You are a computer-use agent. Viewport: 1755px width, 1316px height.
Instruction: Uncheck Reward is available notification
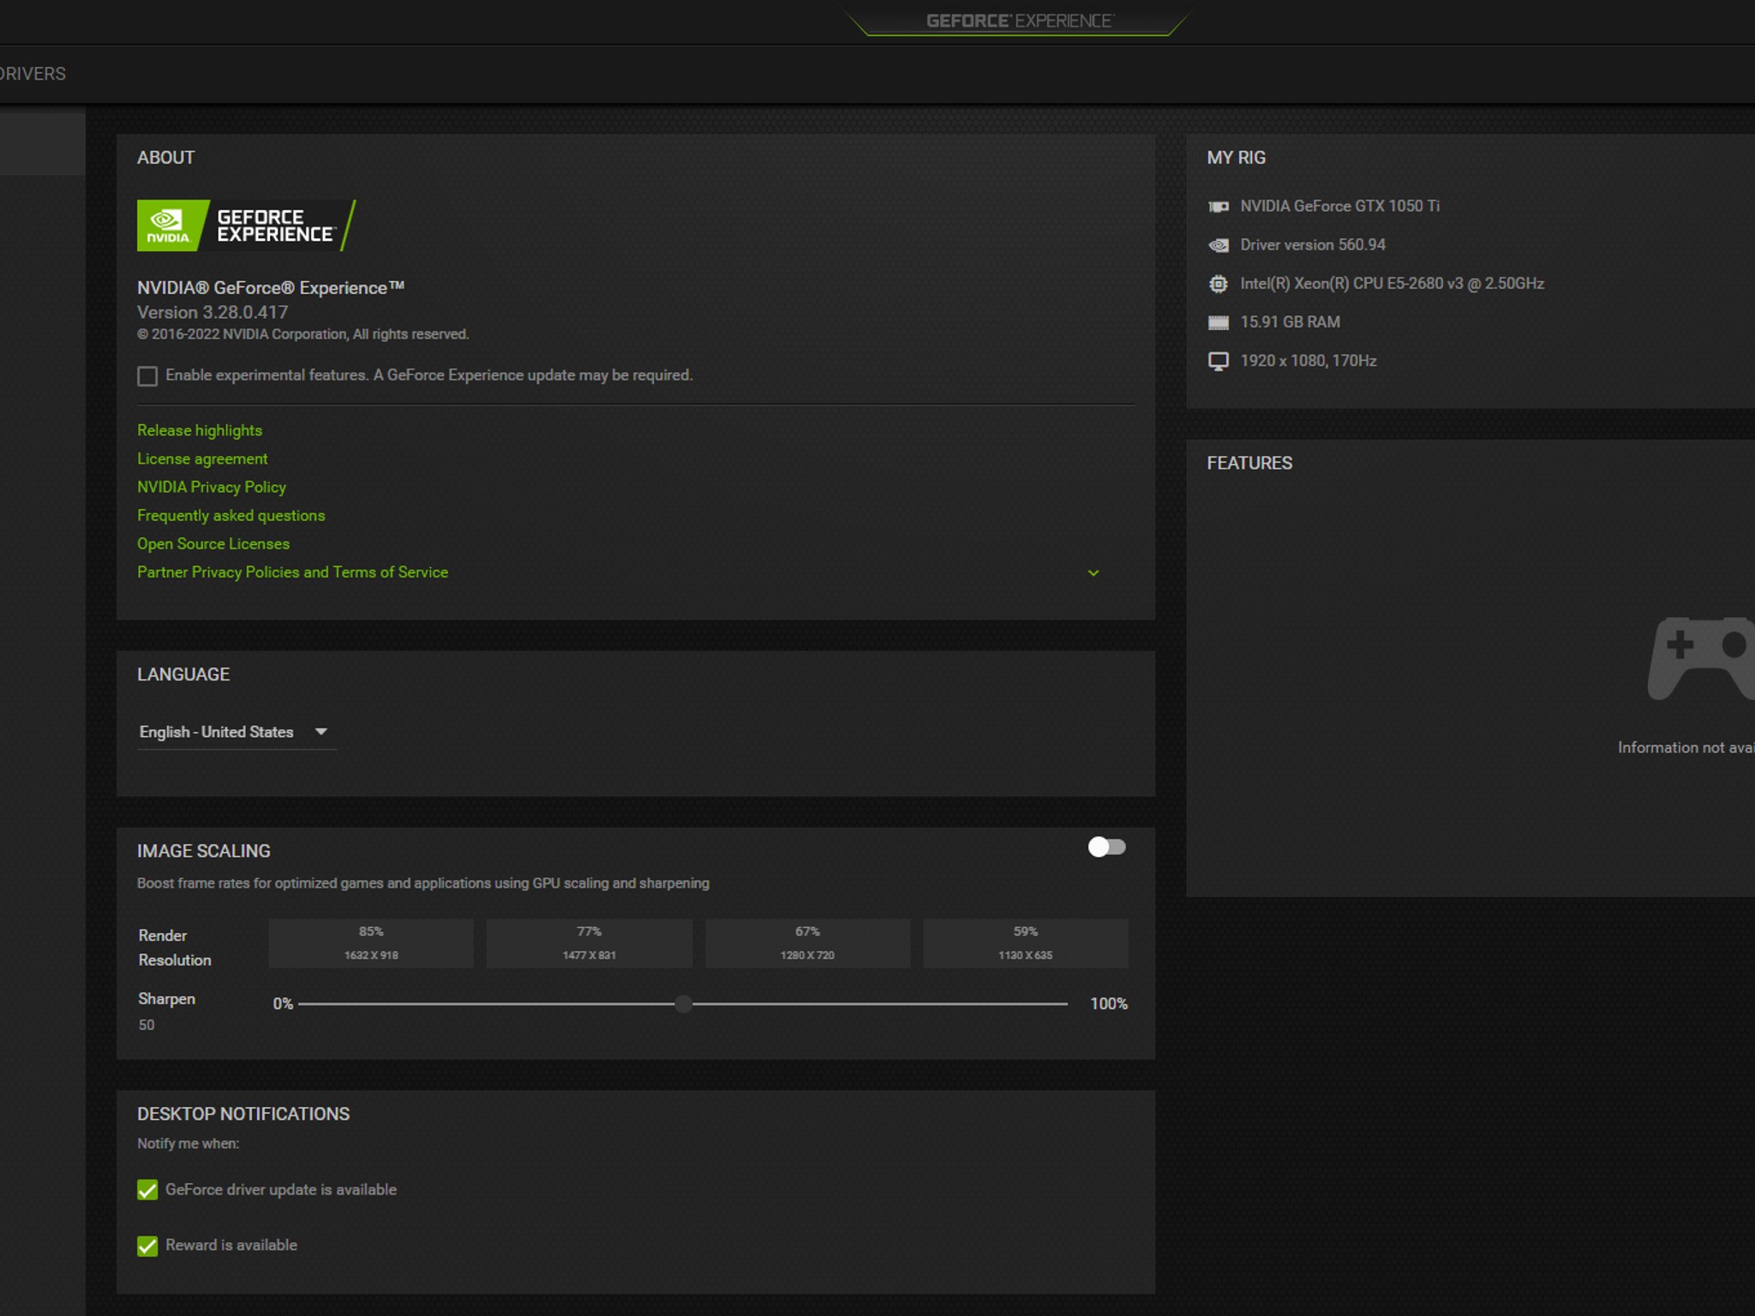coord(147,1245)
